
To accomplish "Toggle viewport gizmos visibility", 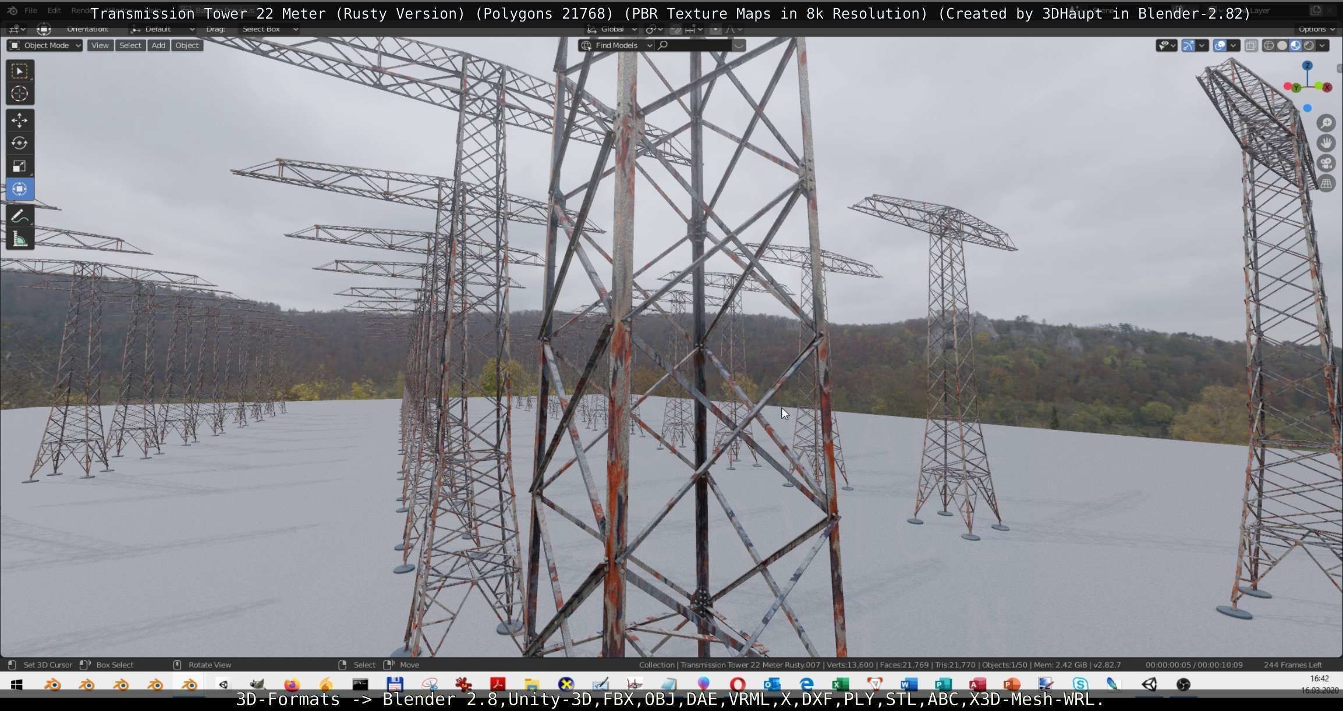I will [1188, 45].
